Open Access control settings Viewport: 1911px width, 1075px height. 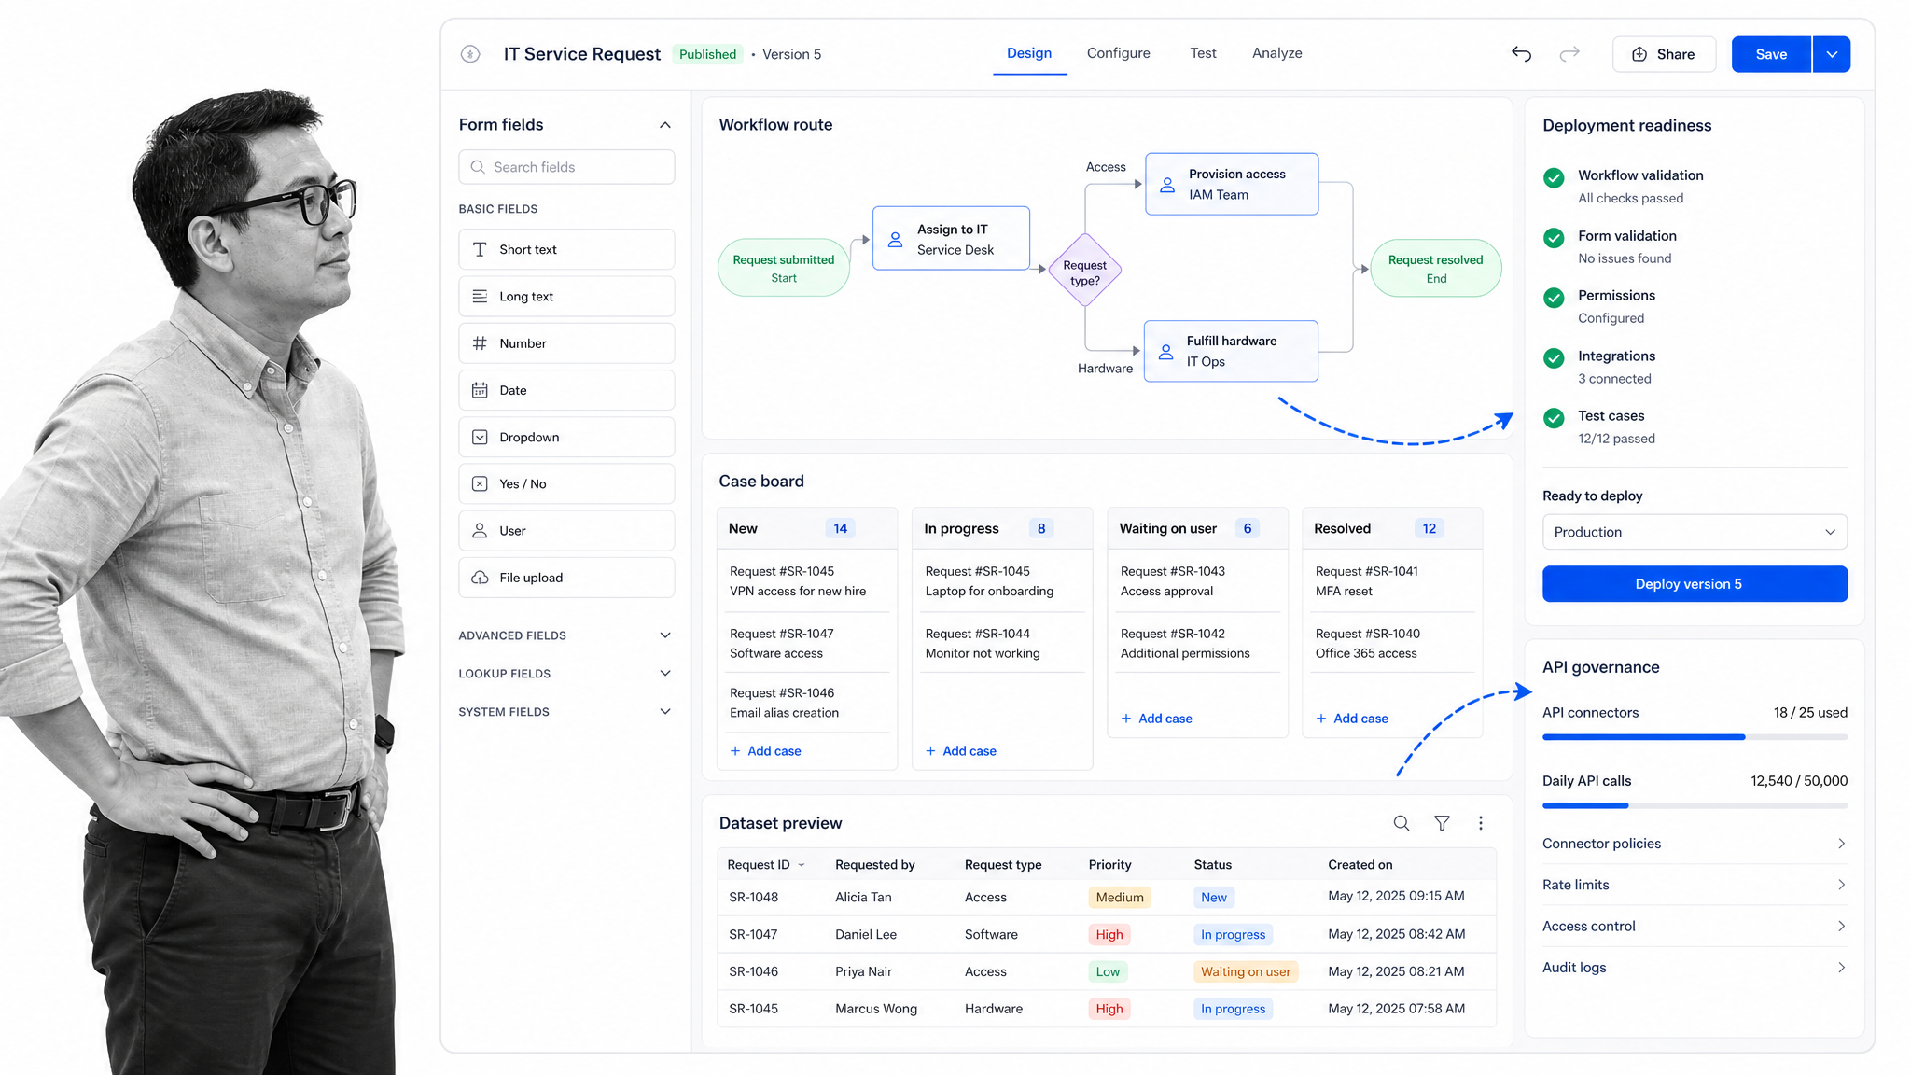1695,926
